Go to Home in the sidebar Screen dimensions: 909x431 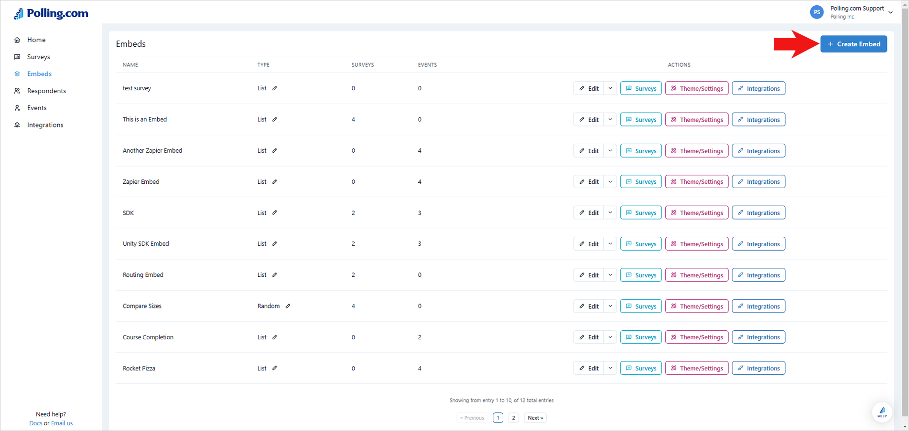coord(36,40)
